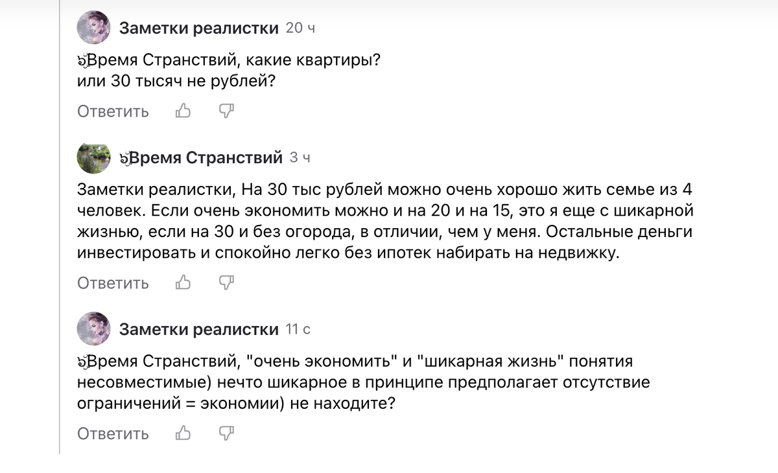Click the 3 ч timestamp on the reply
778x473 pixels.
(300, 157)
